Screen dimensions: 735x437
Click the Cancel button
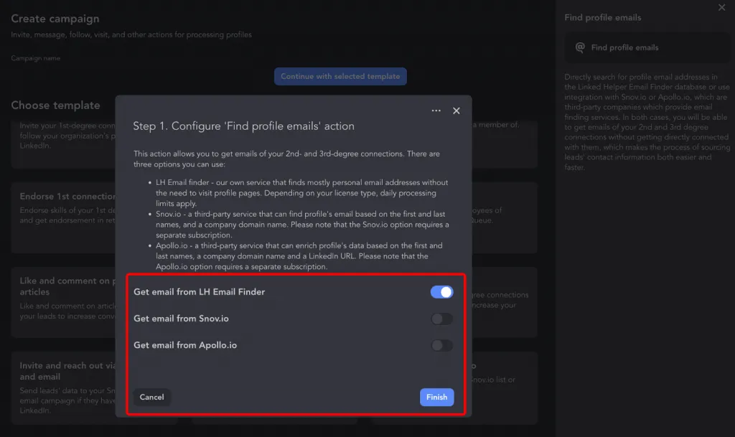click(152, 397)
